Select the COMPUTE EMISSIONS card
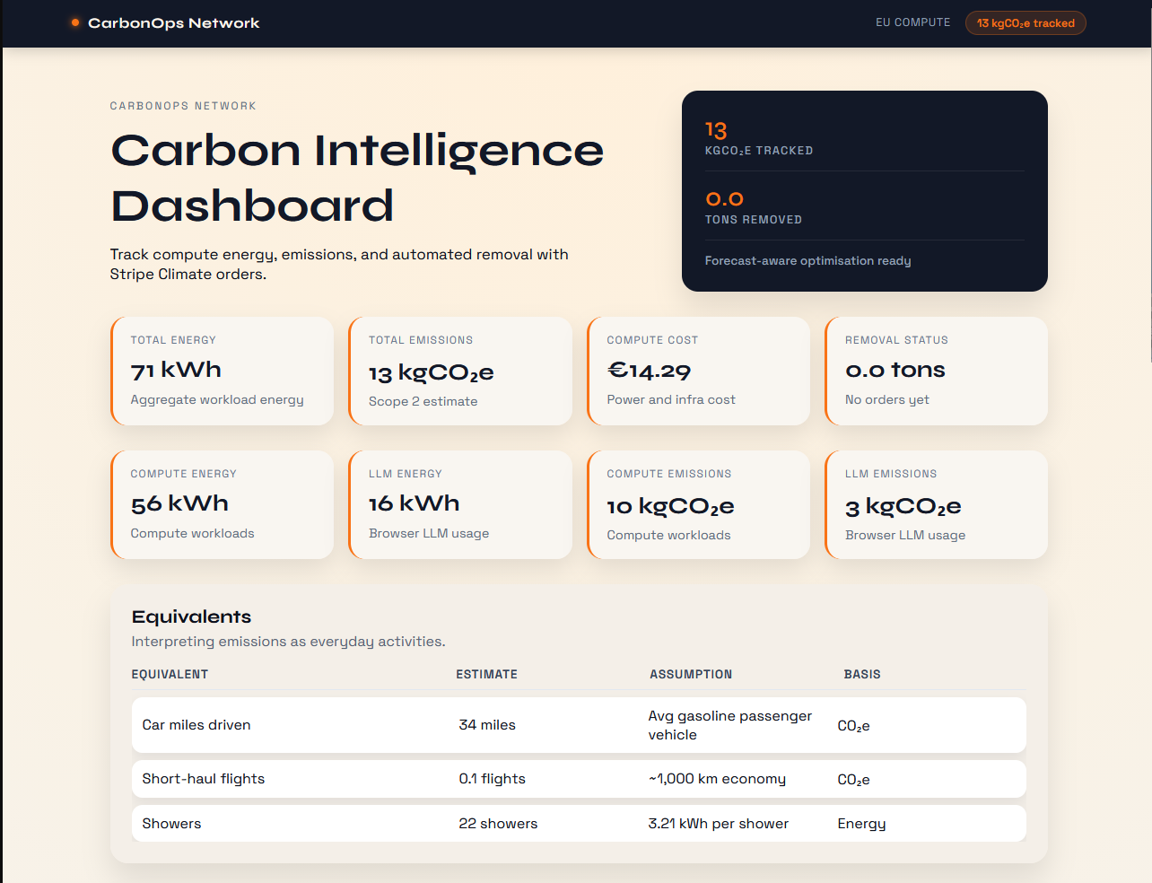 tap(698, 503)
